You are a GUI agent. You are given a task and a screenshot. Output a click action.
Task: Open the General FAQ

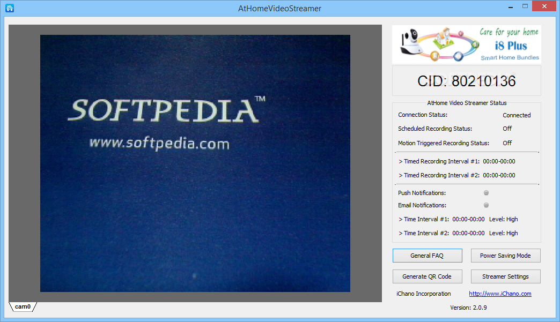427,256
